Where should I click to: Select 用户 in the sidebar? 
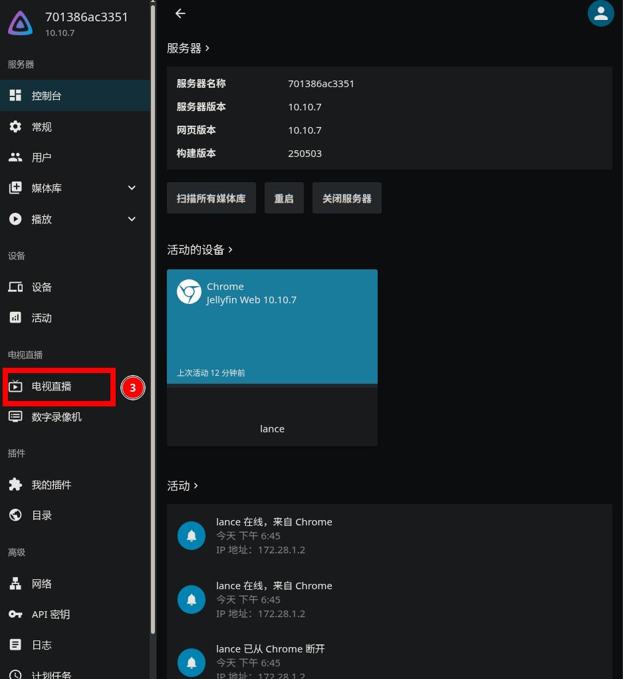(x=75, y=157)
